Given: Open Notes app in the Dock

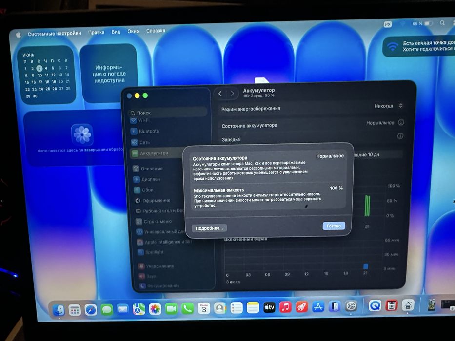Looking at the screenshot, I should click(x=253, y=307).
